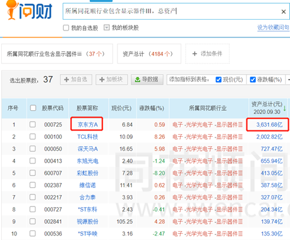Click the 413.05亿 total assets value
The image size is (290, 240).
click(272, 173)
